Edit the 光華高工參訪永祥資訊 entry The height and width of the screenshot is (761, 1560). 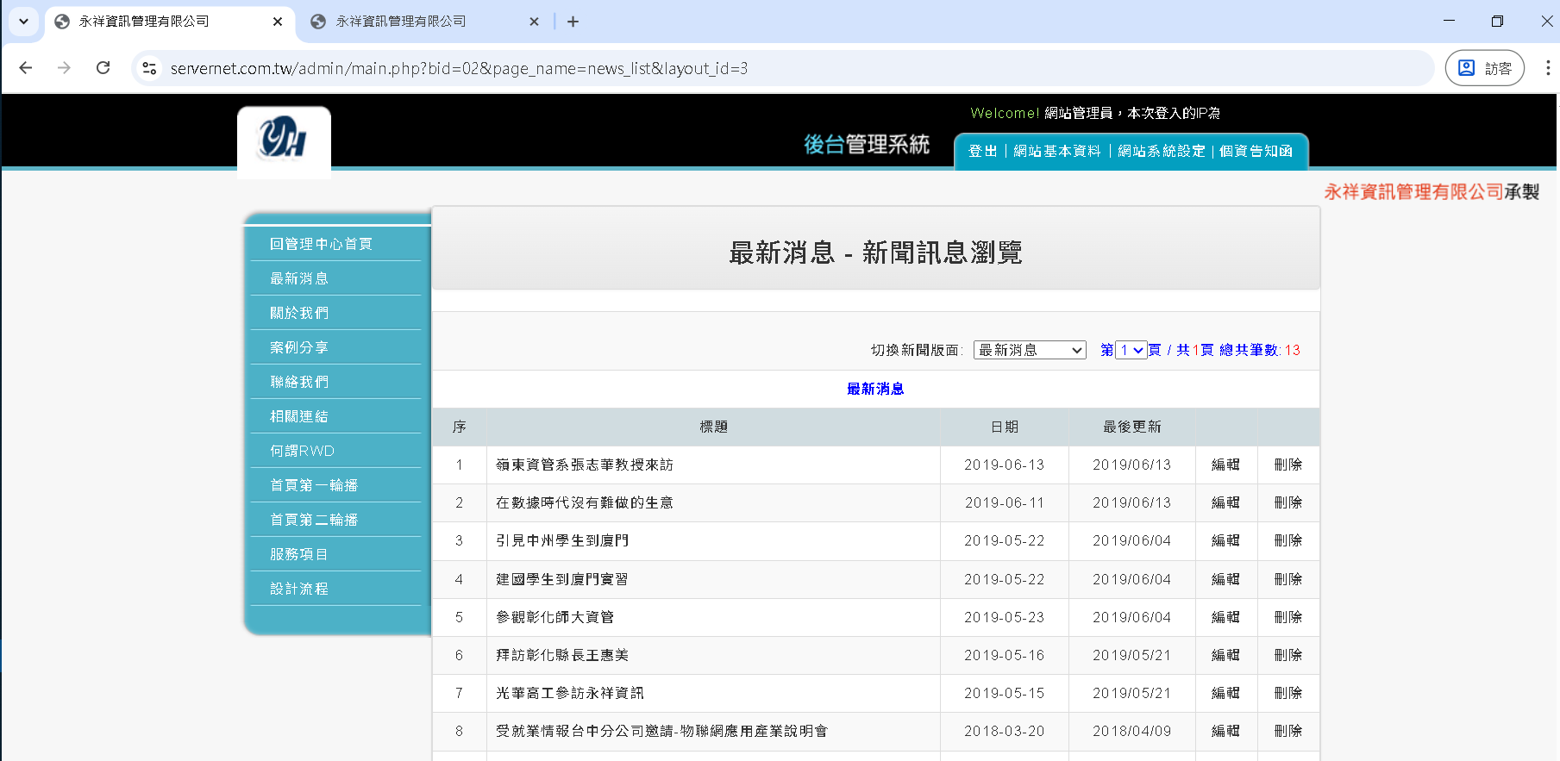(x=1225, y=693)
